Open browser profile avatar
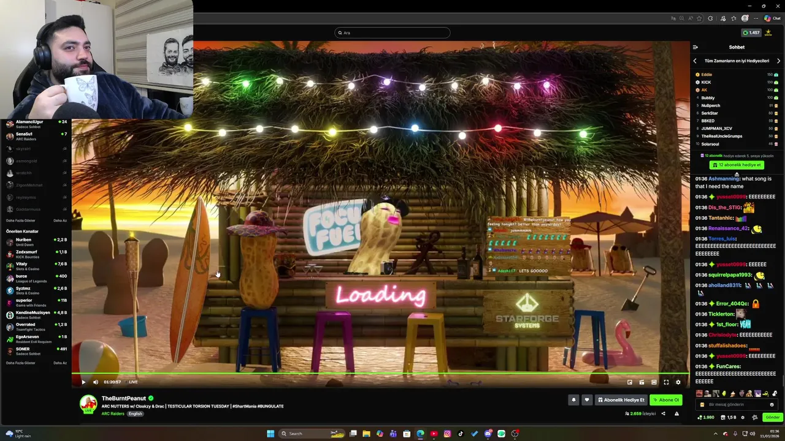 point(745,18)
